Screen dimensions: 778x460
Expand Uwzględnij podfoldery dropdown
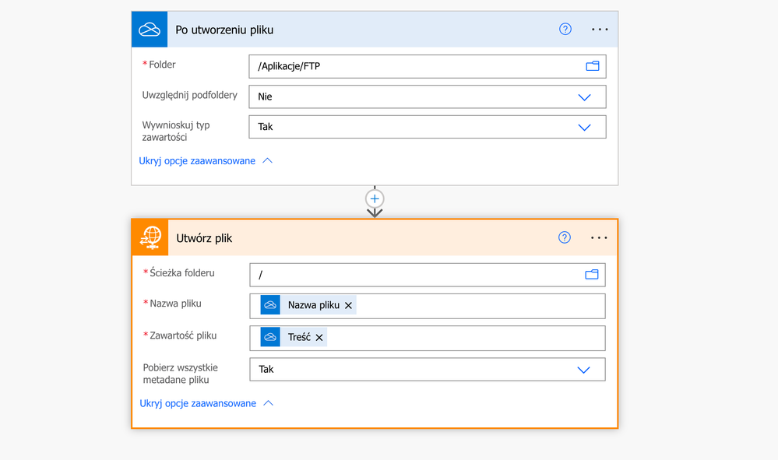tap(584, 97)
